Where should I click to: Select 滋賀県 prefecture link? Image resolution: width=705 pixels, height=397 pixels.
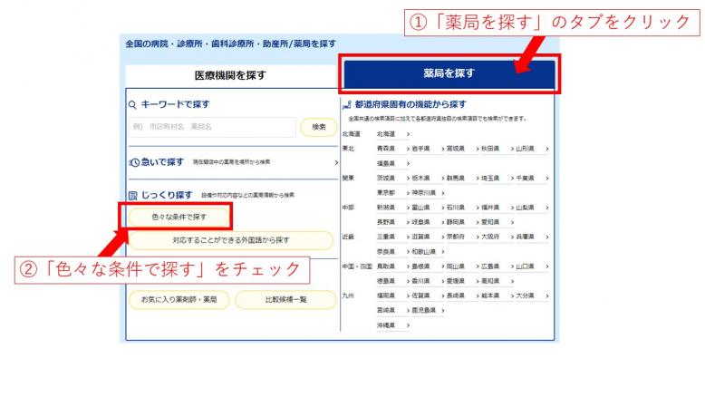point(428,237)
